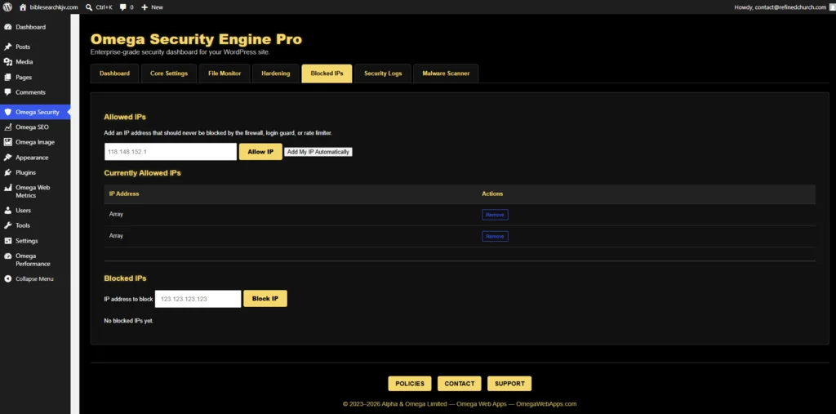Viewport: 836px width, 414px height.
Task: Click the plus New icon in admin bar
Action: [145, 7]
